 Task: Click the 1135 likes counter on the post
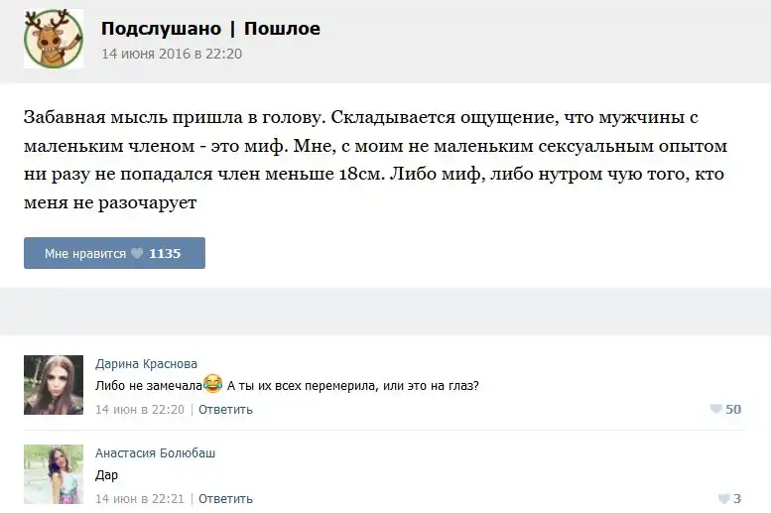[165, 254]
